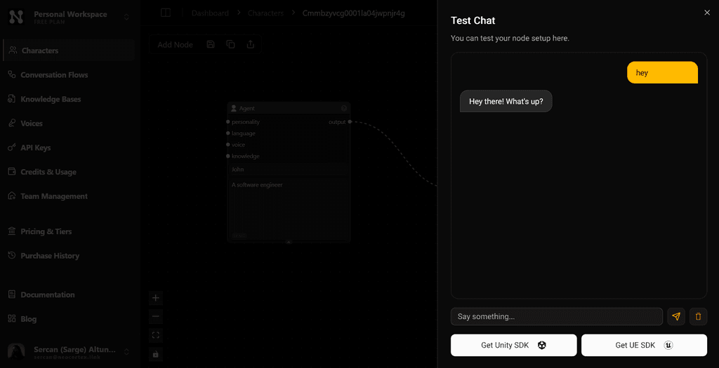The image size is (719, 368).
Task: Click the Say something input field
Action: tap(557, 316)
